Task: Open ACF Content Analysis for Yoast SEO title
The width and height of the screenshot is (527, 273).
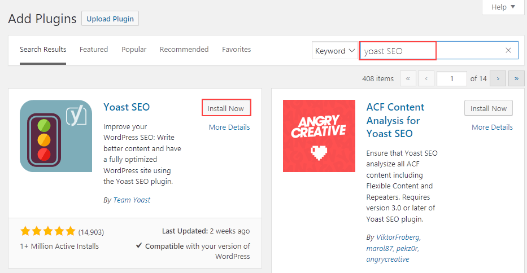Action: pyautogui.click(x=395, y=120)
